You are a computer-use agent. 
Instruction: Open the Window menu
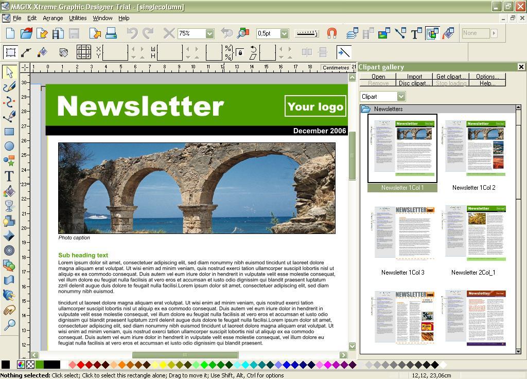tap(102, 18)
